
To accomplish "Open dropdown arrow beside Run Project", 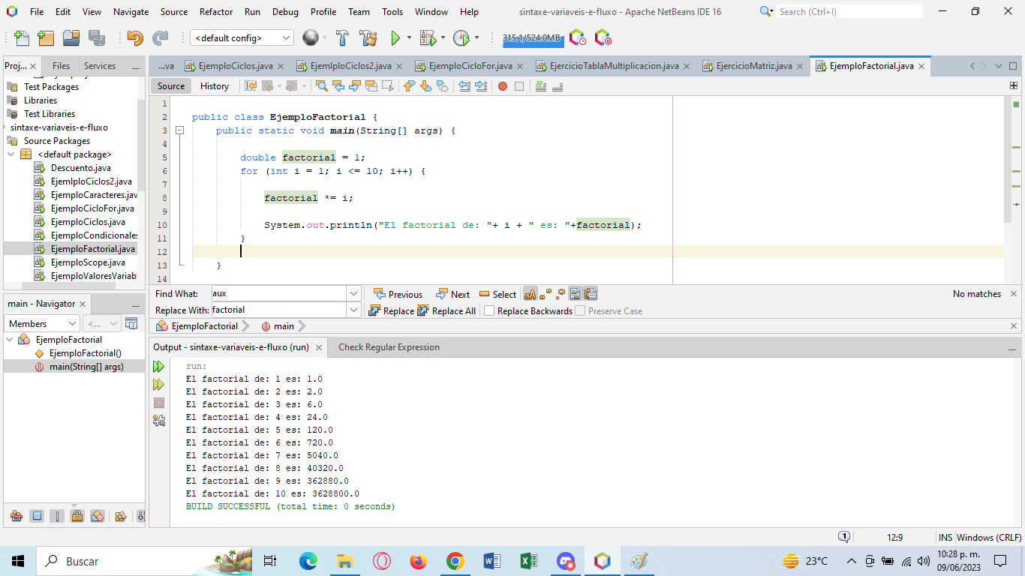I will click(409, 37).
